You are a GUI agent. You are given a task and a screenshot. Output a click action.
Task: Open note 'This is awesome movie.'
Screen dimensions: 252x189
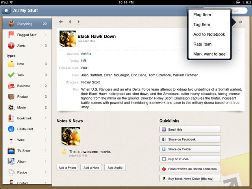[x=90, y=152]
